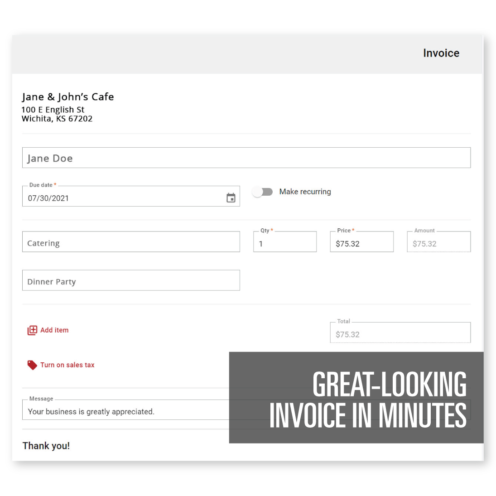Click the Add item plus icon
Image resolution: width=496 pixels, height=496 pixels.
pyautogui.click(x=32, y=330)
